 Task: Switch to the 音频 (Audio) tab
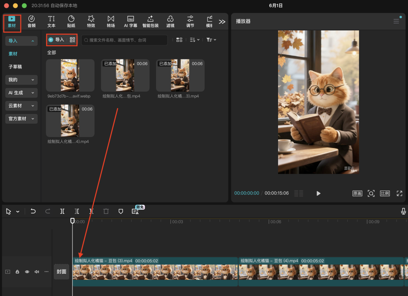click(x=32, y=21)
